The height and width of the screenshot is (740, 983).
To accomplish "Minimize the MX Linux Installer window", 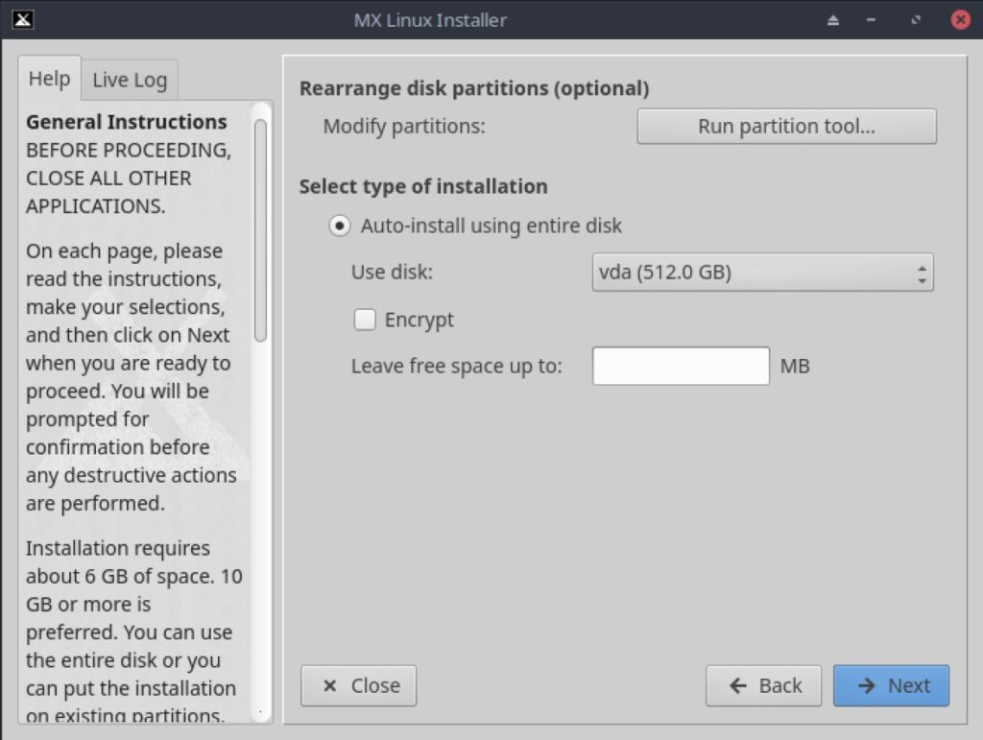I will (871, 20).
